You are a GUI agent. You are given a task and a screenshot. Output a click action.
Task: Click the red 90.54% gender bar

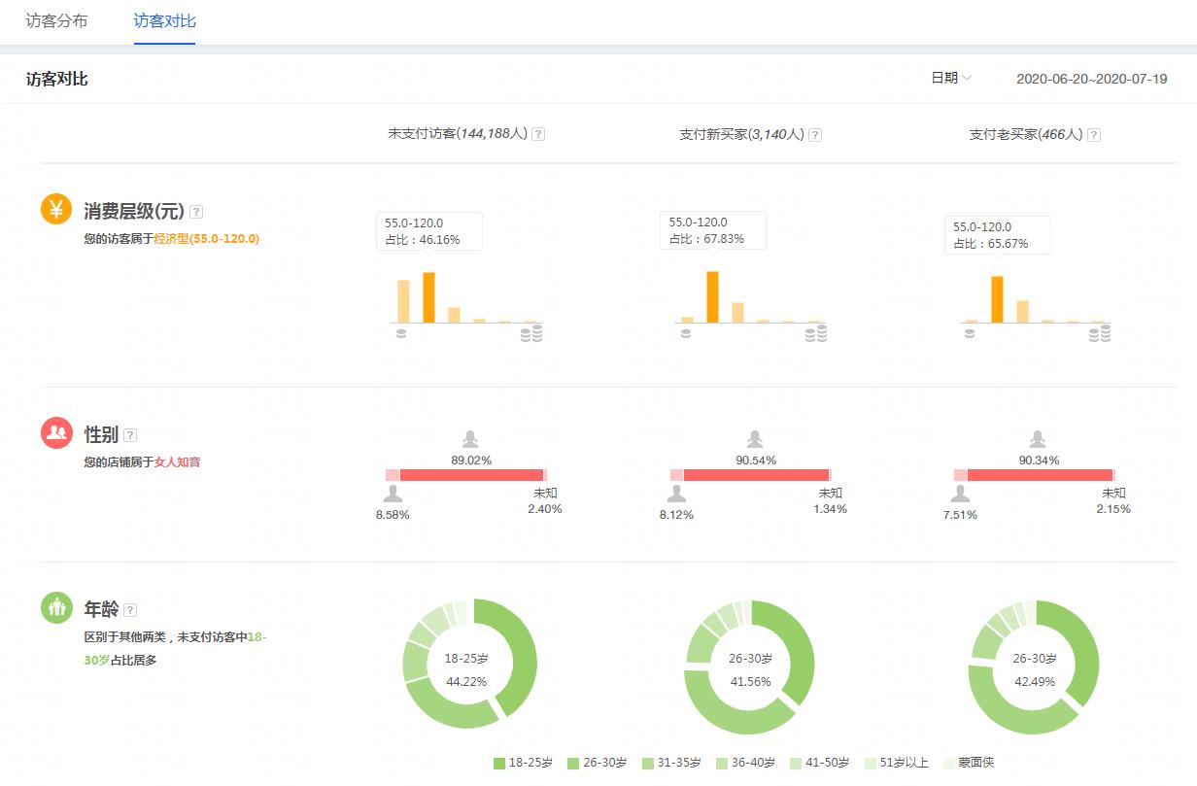tap(757, 475)
